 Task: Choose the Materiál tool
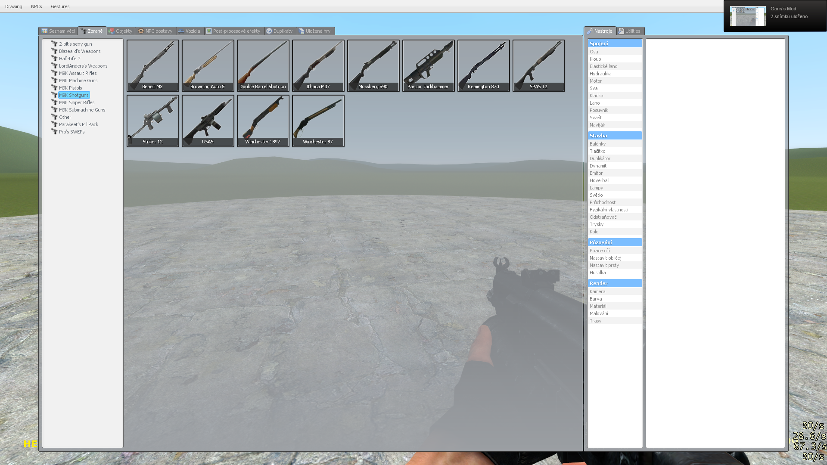(615, 306)
